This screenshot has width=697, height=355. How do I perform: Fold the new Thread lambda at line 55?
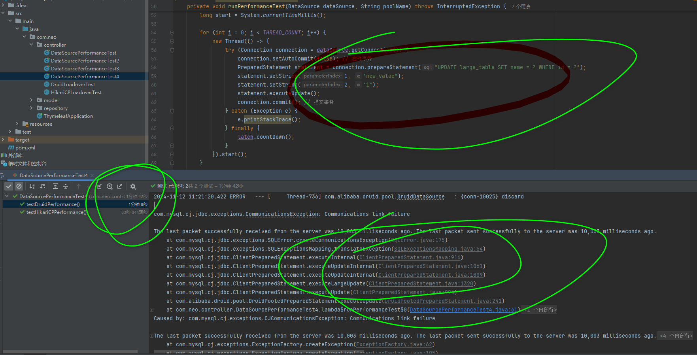[172, 42]
